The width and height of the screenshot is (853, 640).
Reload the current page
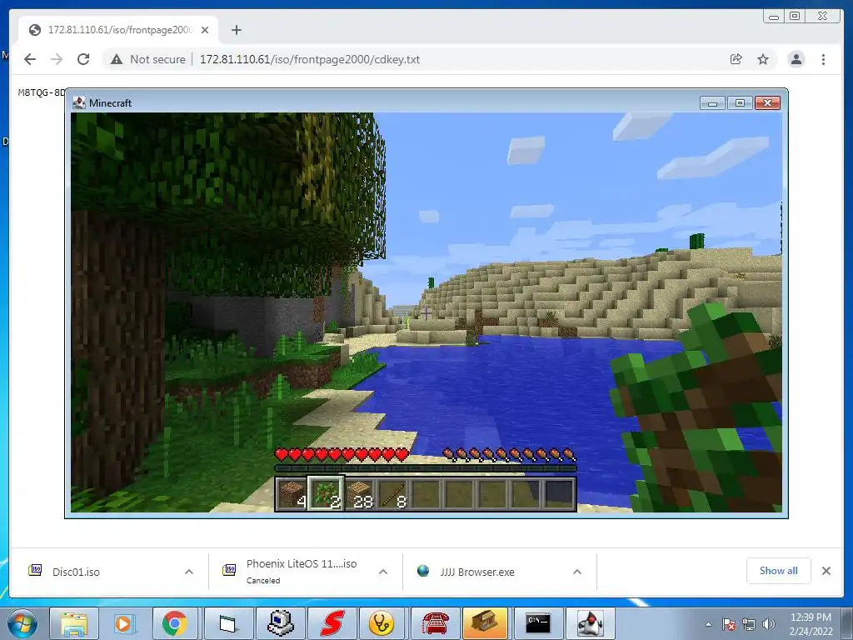83,59
